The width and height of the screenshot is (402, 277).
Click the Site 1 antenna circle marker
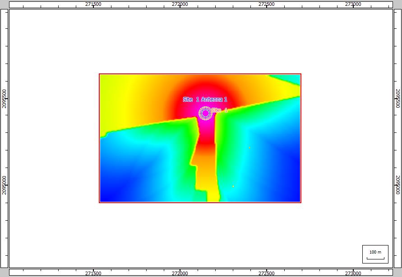[205, 114]
